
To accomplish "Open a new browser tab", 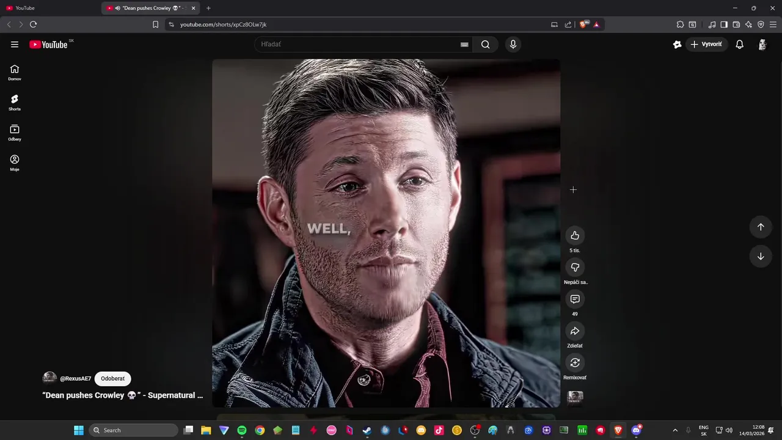I will pyautogui.click(x=208, y=8).
